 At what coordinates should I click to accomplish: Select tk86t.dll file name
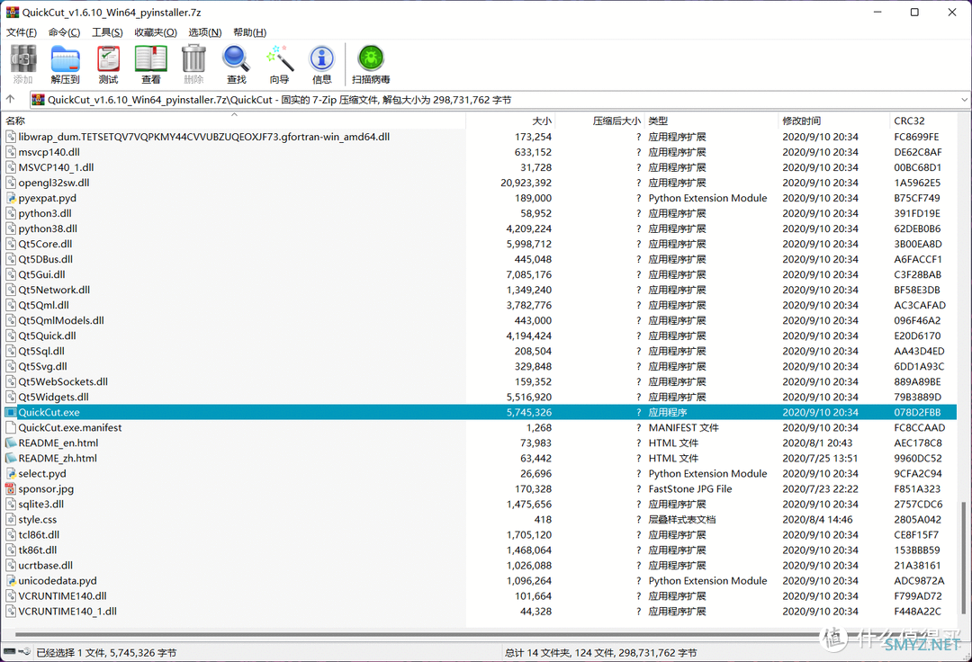(x=38, y=550)
